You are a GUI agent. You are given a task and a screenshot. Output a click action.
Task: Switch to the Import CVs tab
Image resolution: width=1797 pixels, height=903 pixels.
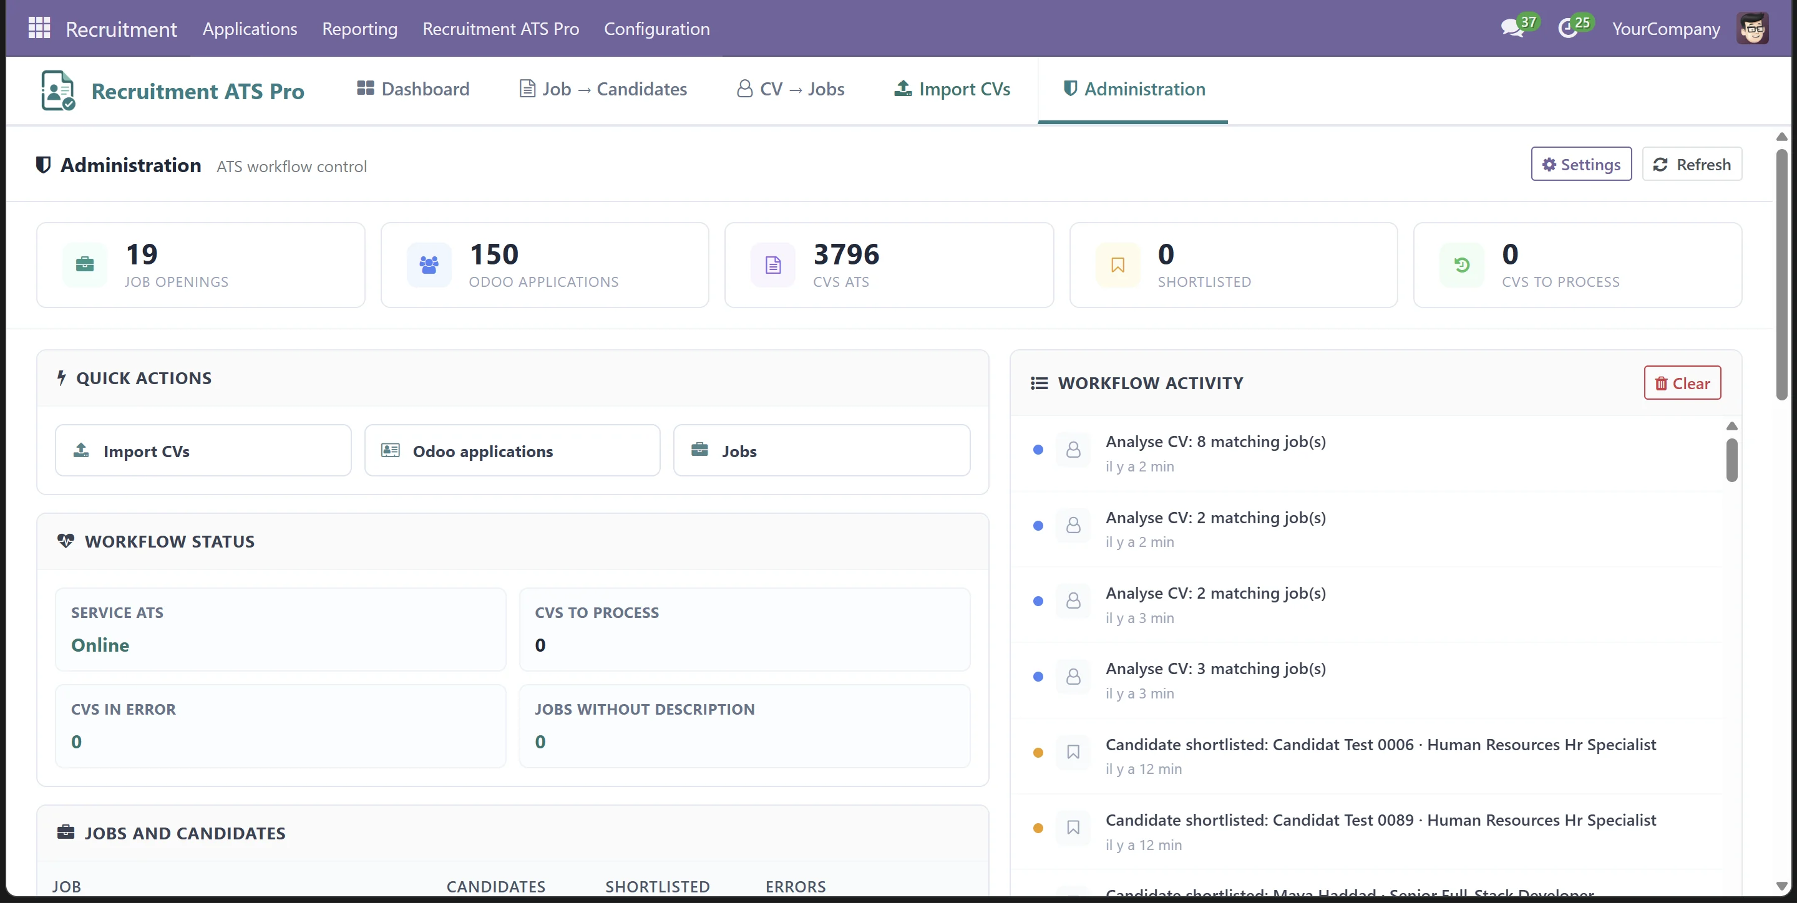[952, 89]
